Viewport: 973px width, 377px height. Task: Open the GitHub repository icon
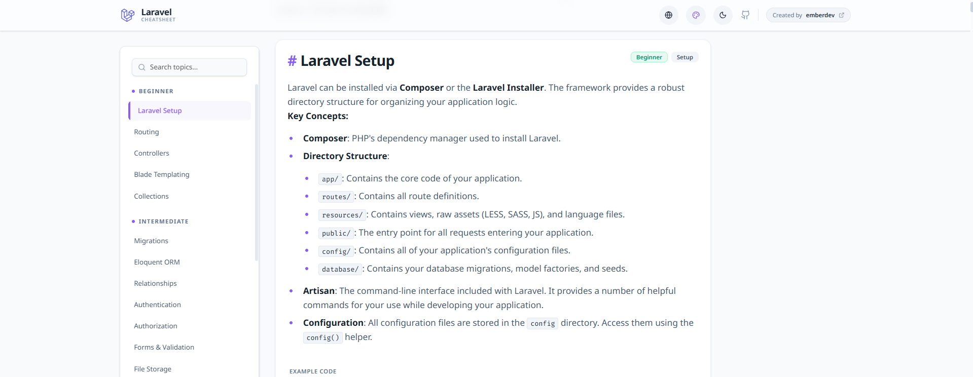coord(745,15)
